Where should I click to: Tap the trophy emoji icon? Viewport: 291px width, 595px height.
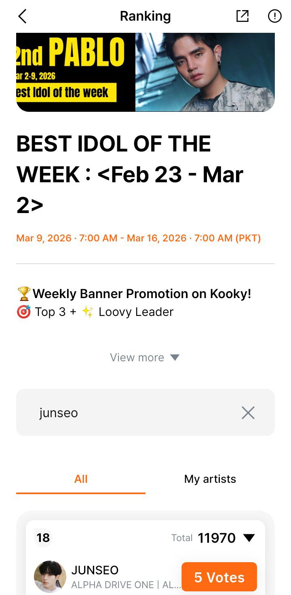pyautogui.click(x=24, y=294)
